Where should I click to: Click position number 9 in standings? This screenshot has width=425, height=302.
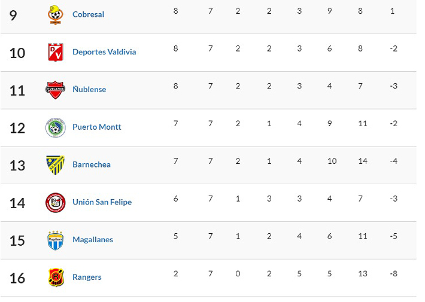click(x=13, y=15)
